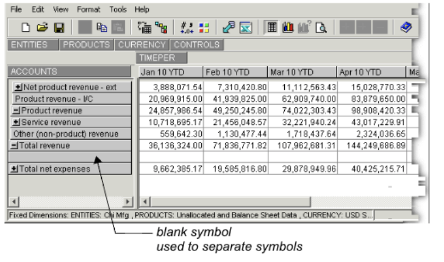Click the CURRENCY dimension button
The image size is (444, 262).
(x=144, y=45)
